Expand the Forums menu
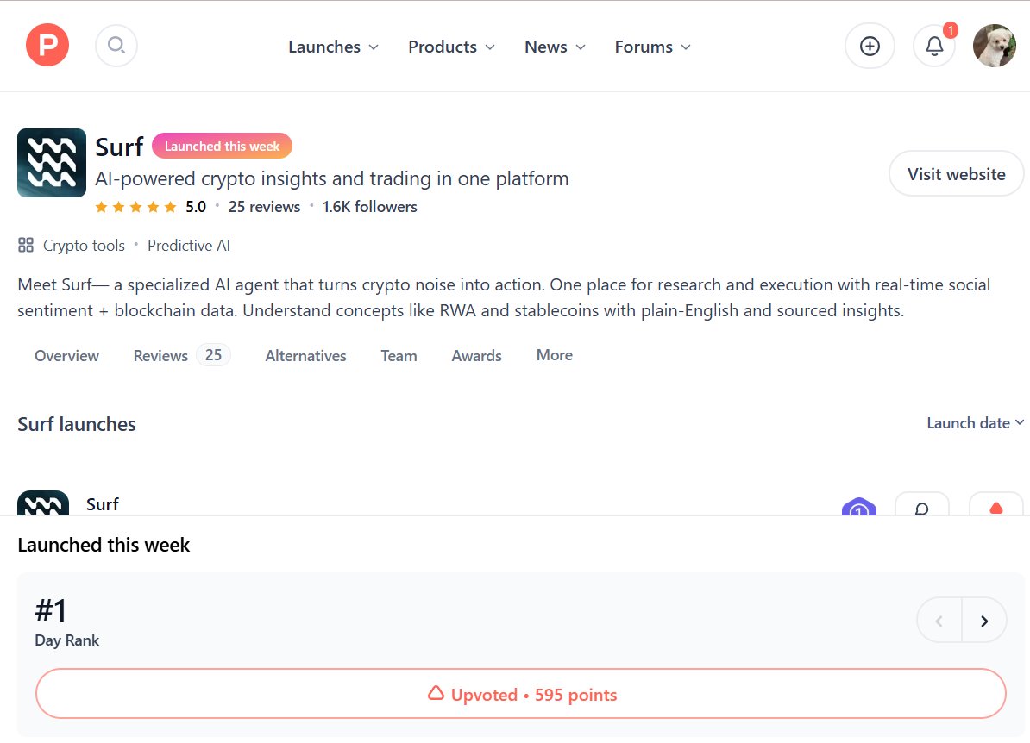Screen dimensions: 1030x743 (653, 47)
